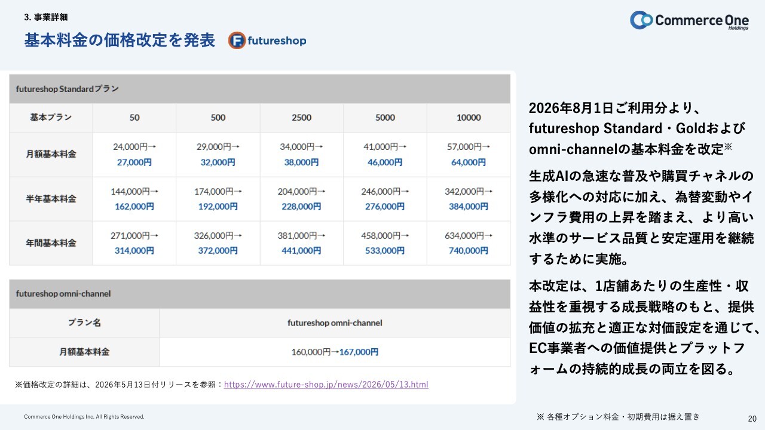Image resolution: width=765 pixels, height=430 pixels.
Task: Click the section label 3. 事業詳細
Action: click(x=46, y=17)
